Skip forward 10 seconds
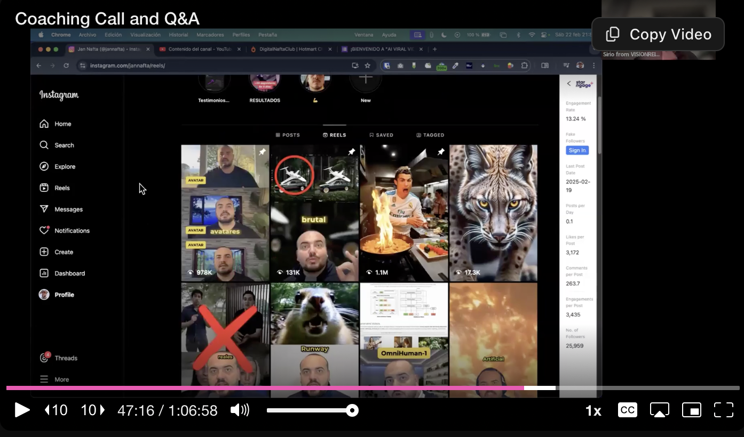Screen dimensions: 744x437 click(93, 410)
